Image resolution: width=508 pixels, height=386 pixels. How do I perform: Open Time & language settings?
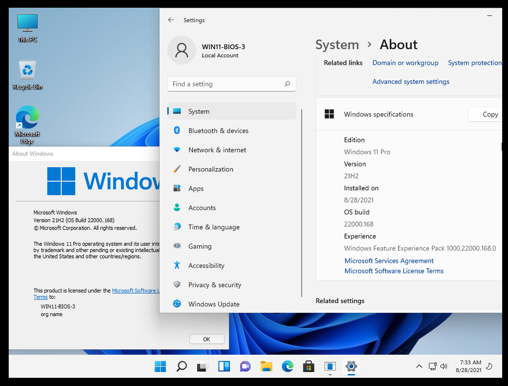232,227
